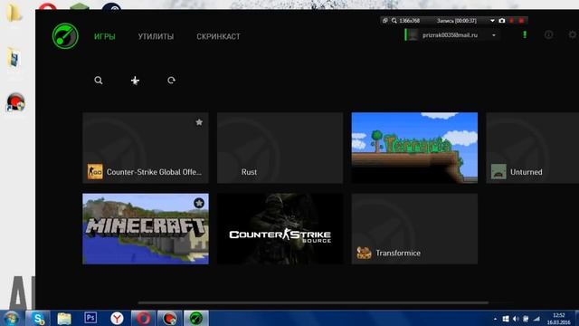Image resolution: width=579 pixels, height=326 pixels.
Task: Open Photoshop from the taskbar
Action: [90, 318]
